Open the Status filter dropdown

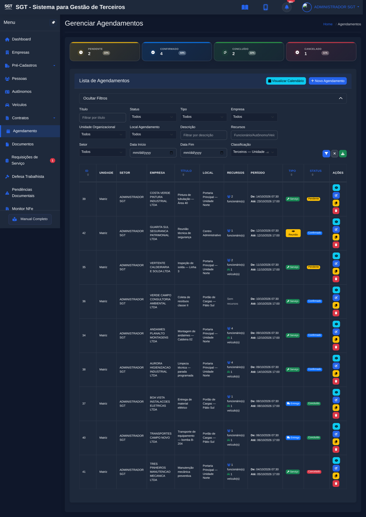coord(153,117)
